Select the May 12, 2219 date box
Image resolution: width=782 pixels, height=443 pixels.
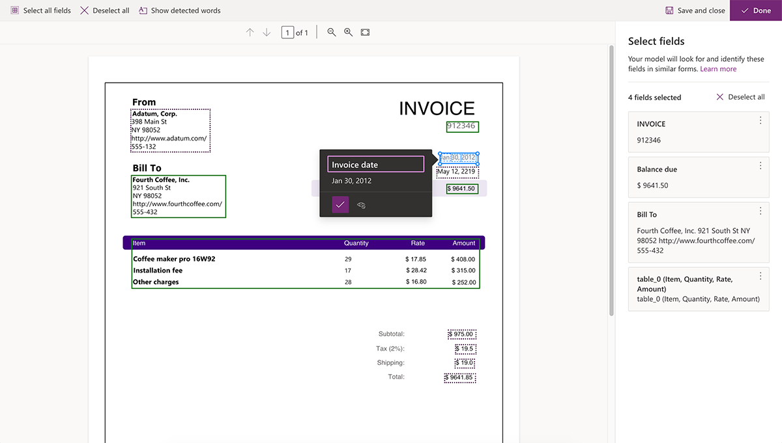pos(458,172)
